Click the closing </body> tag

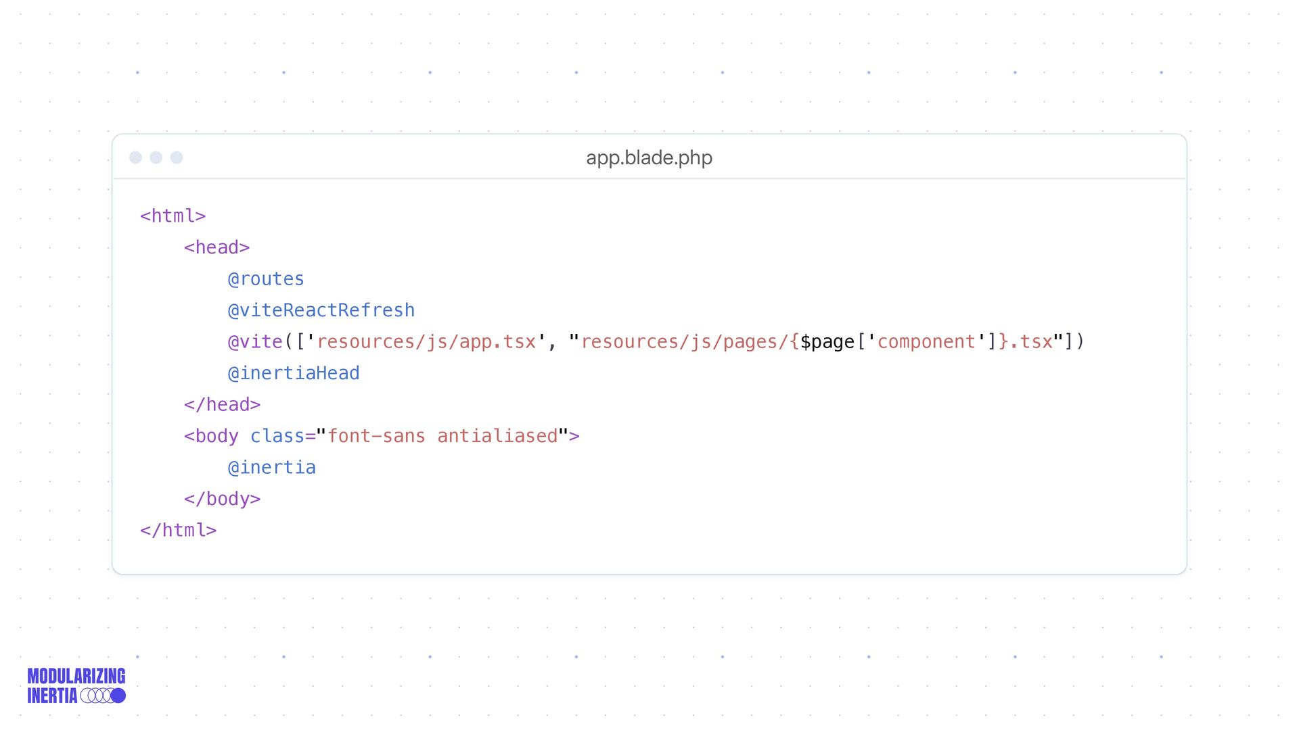tap(222, 499)
